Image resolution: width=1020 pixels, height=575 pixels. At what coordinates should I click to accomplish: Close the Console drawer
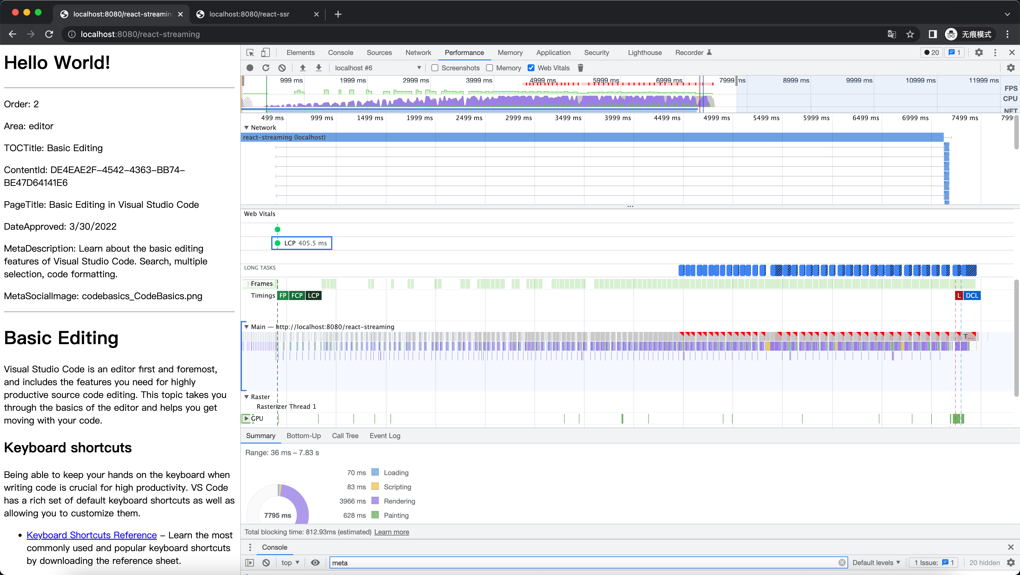pos(1011,547)
